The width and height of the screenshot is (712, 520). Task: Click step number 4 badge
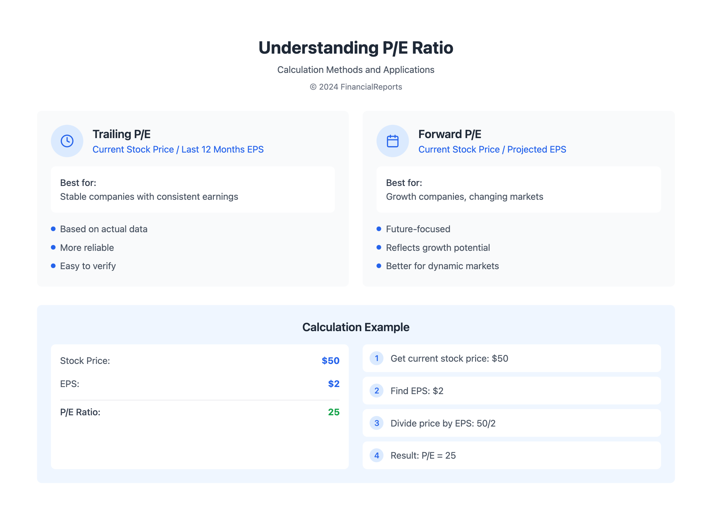click(376, 455)
